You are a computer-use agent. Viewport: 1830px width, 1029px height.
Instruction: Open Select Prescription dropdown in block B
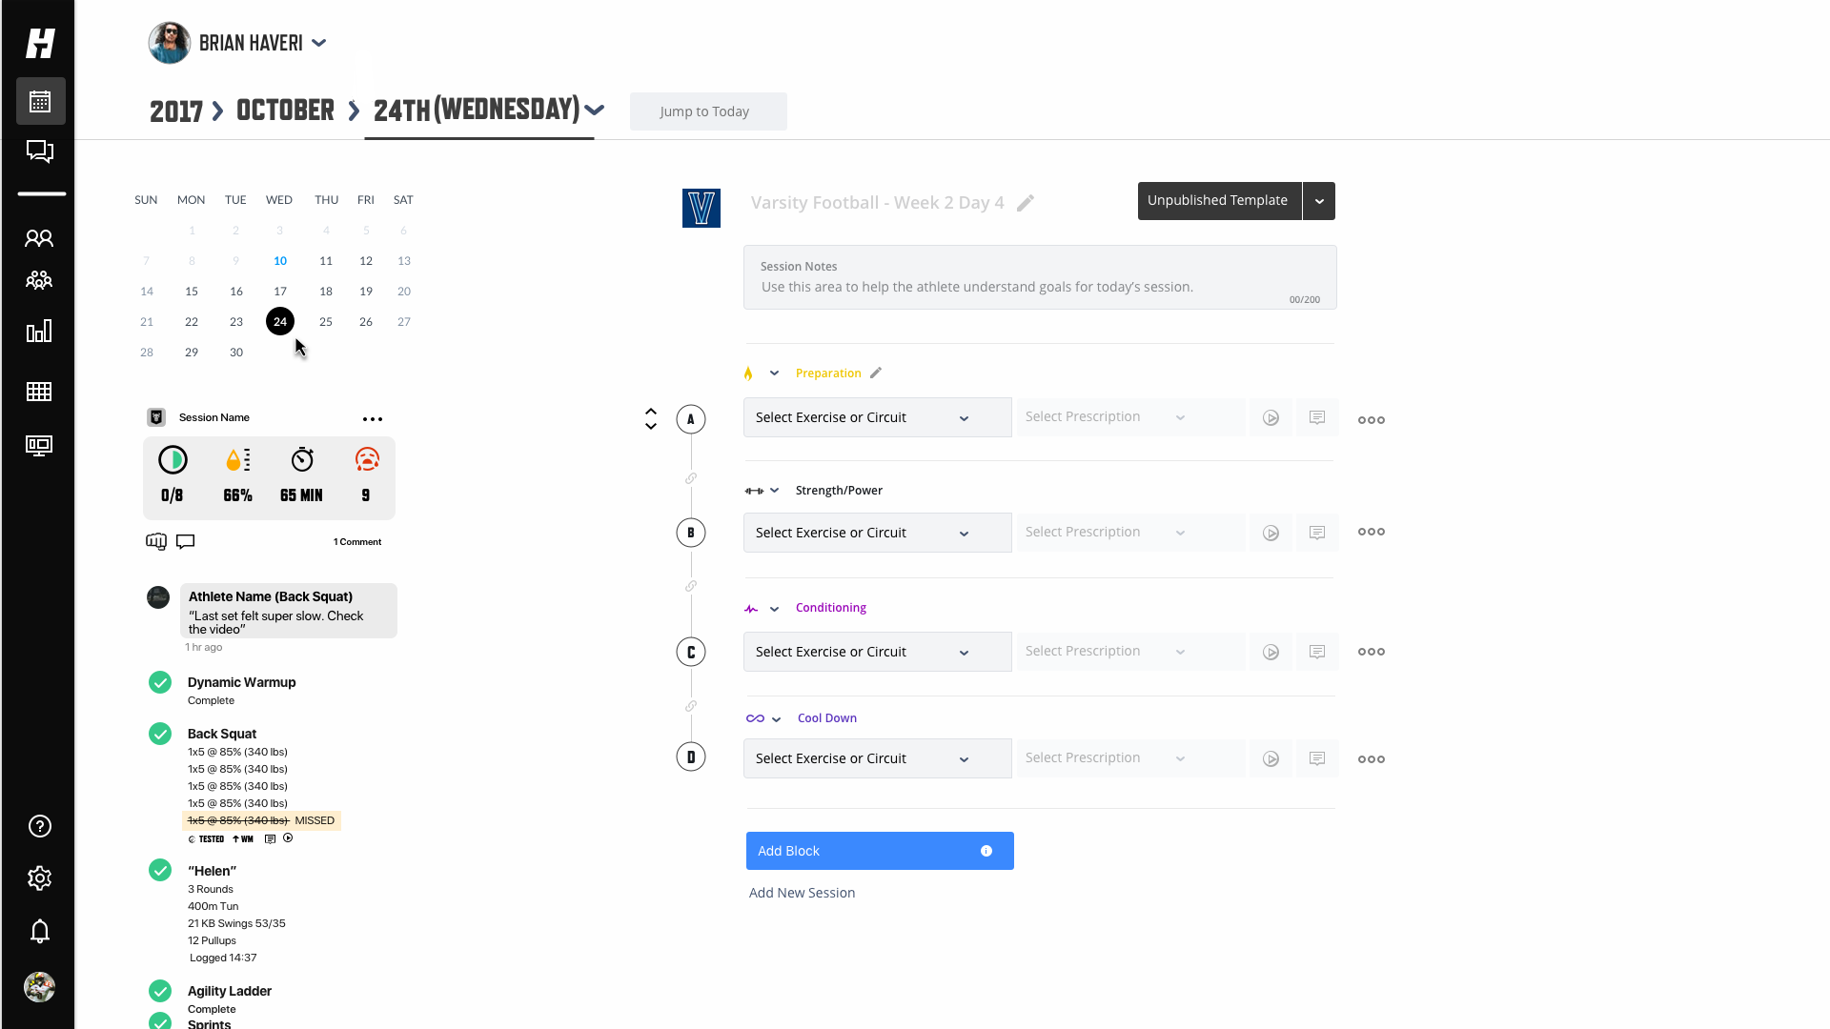[1130, 533]
